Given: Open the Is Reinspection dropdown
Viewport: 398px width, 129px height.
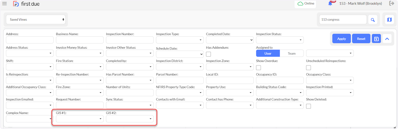Looking at the screenshot, I should click(x=30, y=80).
